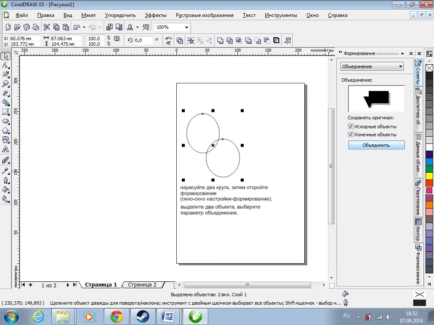434x325 pixels.
Task: Open the Эффекты menu
Action: point(156,15)
